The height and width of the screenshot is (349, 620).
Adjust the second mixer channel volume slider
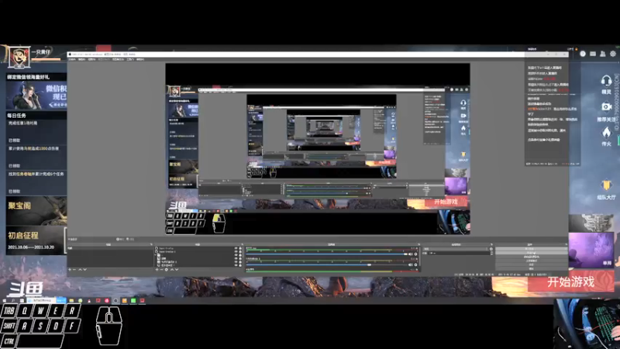pos(326,264)
